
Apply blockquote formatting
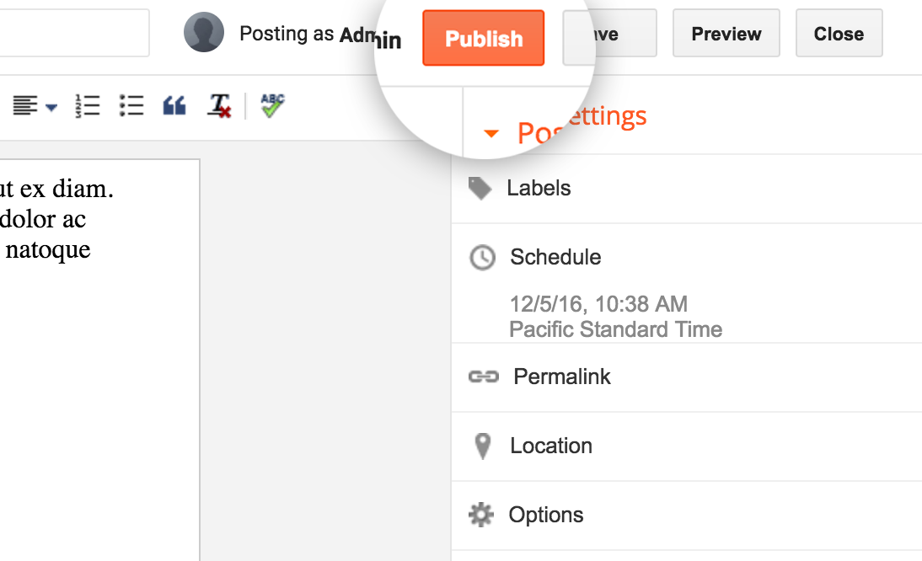[x=174, y=106]
